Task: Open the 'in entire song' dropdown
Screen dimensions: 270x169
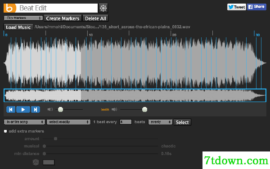Action: pos(24,122)
